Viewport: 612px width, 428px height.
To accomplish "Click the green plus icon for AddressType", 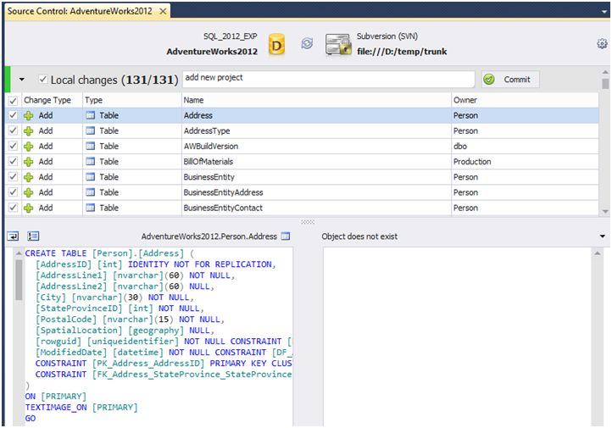I will [x=29, y=131].
